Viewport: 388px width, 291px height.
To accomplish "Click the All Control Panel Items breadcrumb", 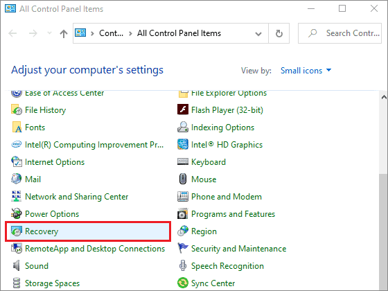I will pos(179,33).
